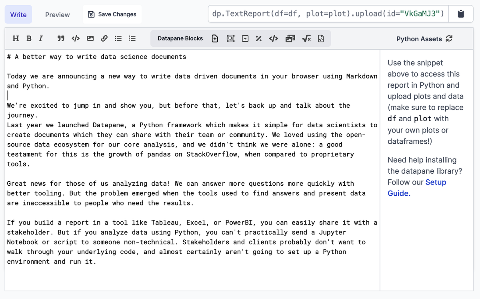
Task: Toggle bold text formatting
Action: point(28,38)
